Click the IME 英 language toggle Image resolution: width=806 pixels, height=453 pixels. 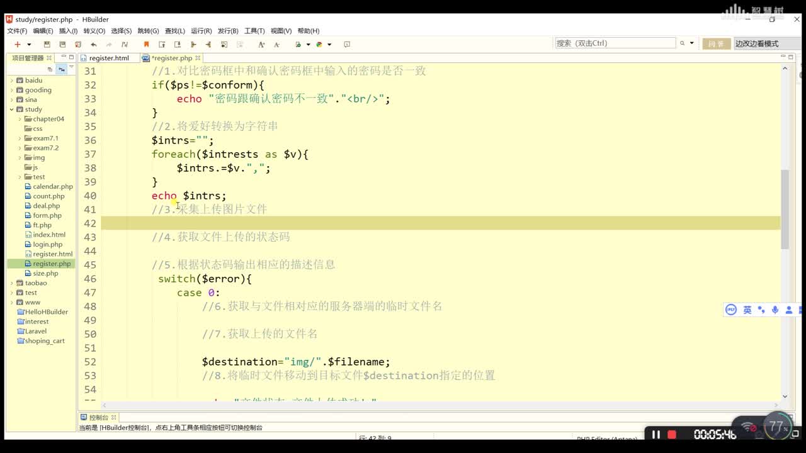click(x=747, y=310)
